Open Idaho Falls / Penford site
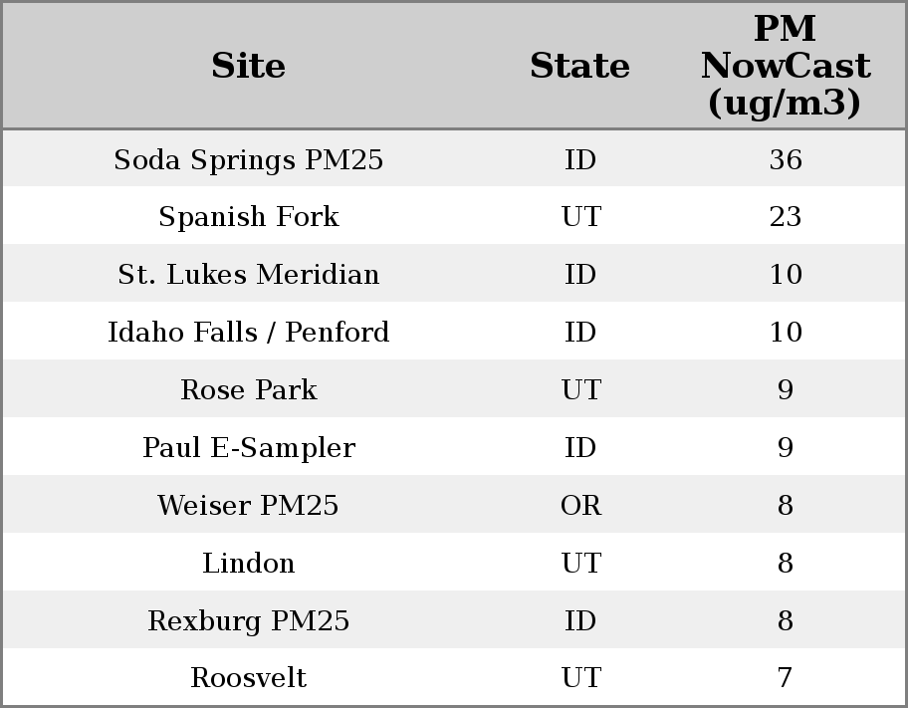Screen dimensions: 908x708 tap(248, 333)
